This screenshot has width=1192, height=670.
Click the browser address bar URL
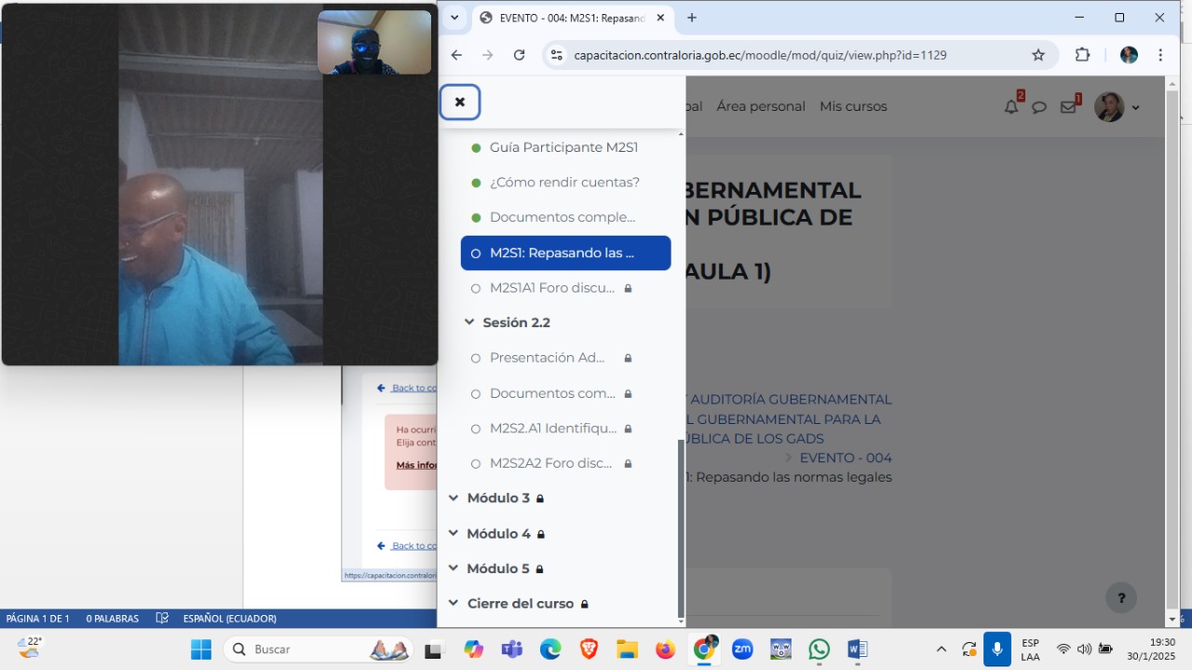tap(760, 55)
